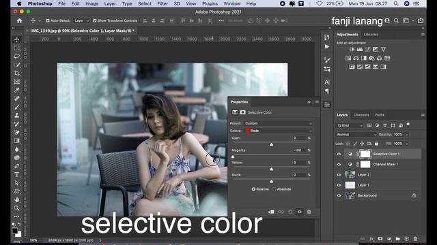Open the blend mode Normal dropdown
Viewport: 437px width, 245px height.
pos(356,135)
